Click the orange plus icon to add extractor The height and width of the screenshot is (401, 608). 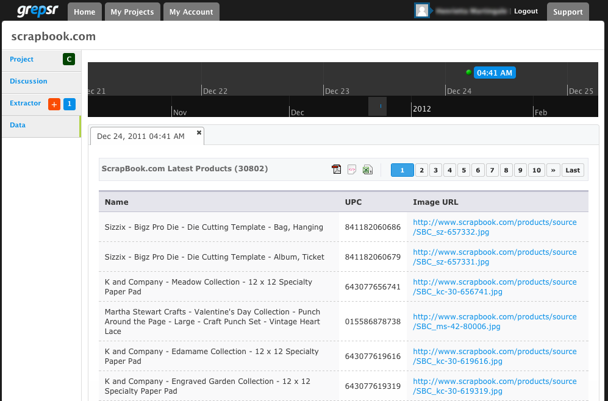pyautogui.click(x=54, y=104)
